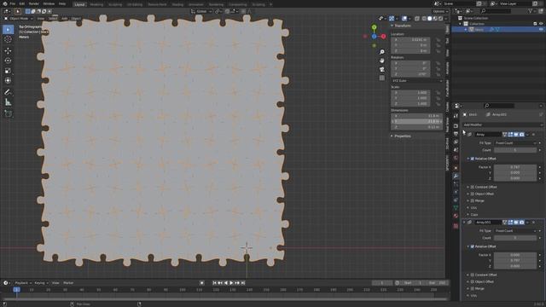Toggle visibility eye of Collection in outliner
546x307 pixels.
click(541, 24)
